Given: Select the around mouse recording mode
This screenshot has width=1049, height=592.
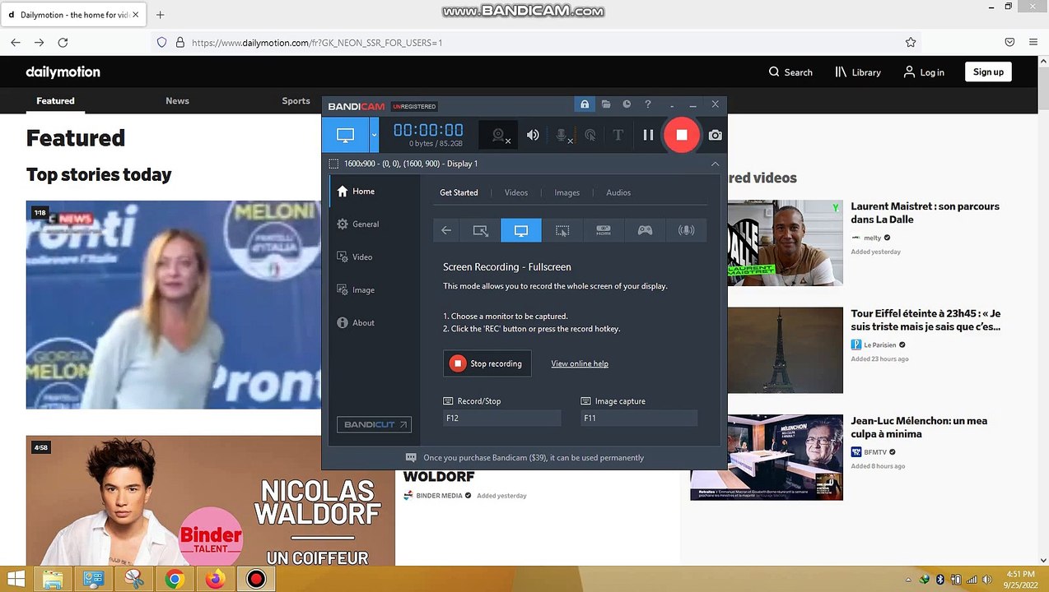Looking at the screenshot, I should pyautogui.click(x=562, y=230).
